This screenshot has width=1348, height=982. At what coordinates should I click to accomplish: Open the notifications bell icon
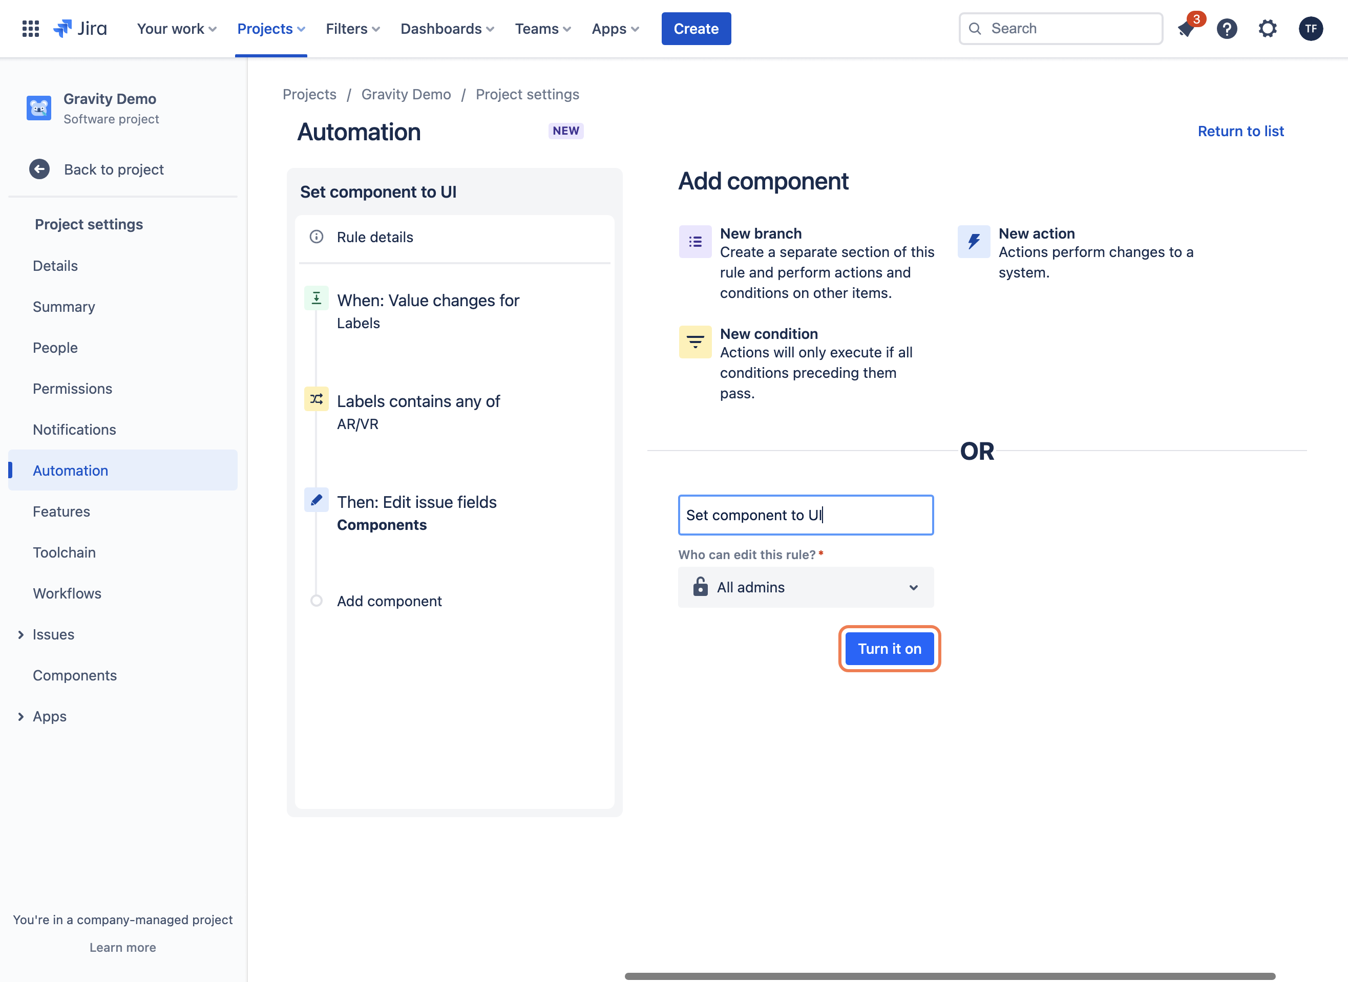(1186, 29)
